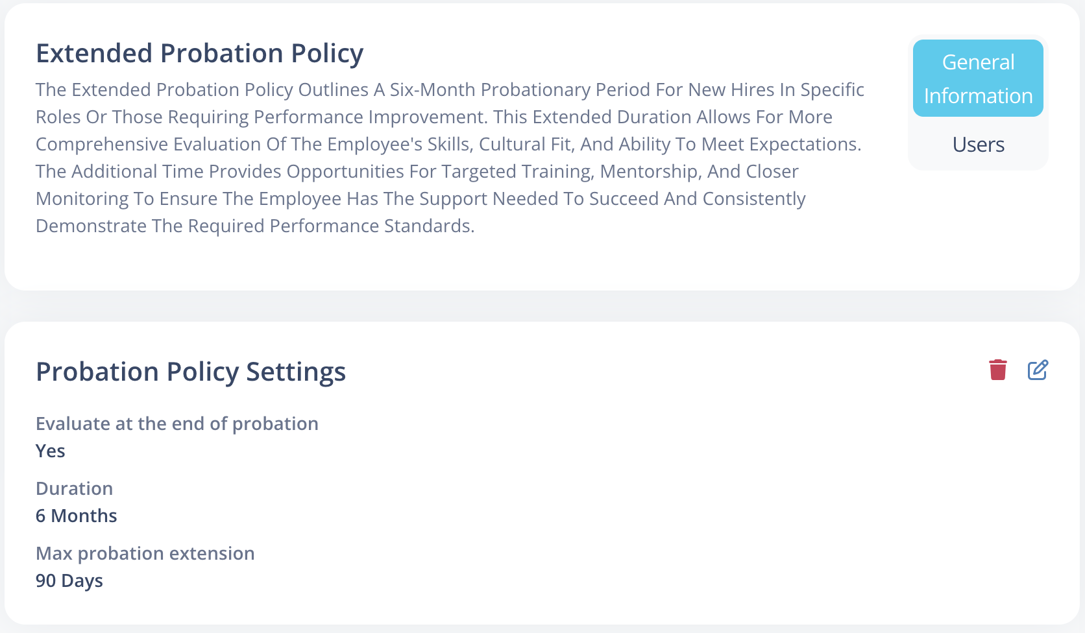Click 'New Hires In Specific' in the description
The image size is (1085, 633).
point(776,90)
